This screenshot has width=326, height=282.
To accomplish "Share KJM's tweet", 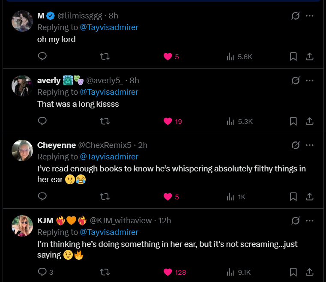I will (x=309, y=272).
